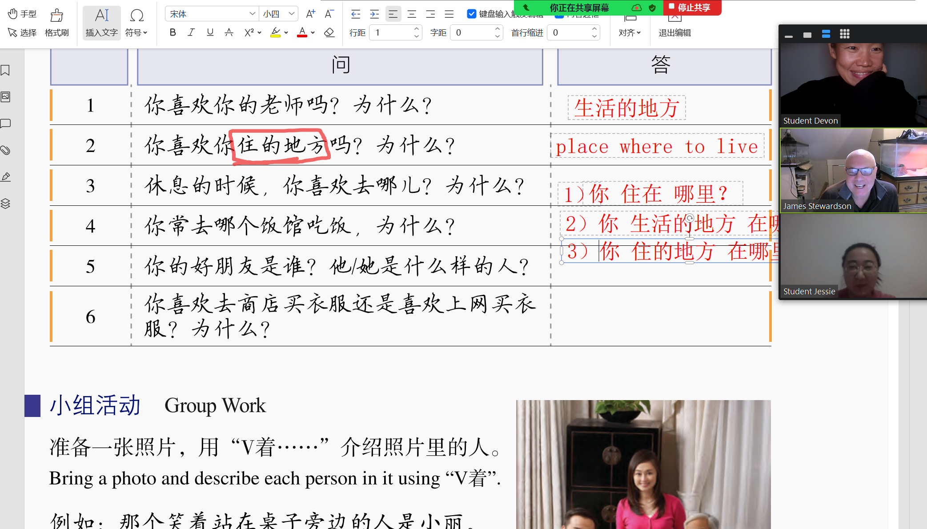Increase character spacing with up stepper

tap(498, 29)
